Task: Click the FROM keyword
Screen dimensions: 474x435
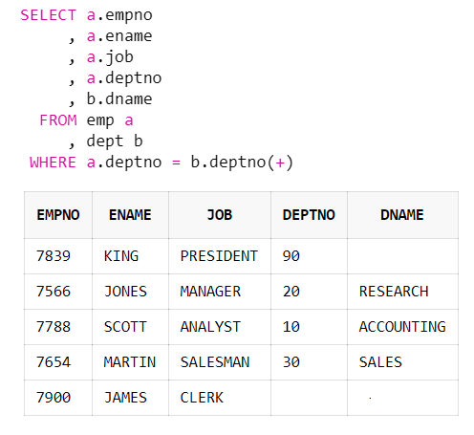Action: tap(58, 120)
